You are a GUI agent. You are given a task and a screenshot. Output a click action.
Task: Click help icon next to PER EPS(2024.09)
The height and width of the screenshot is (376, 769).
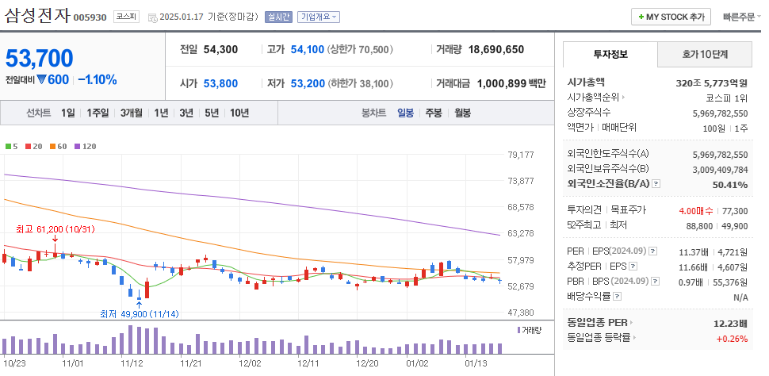point(652,251)
